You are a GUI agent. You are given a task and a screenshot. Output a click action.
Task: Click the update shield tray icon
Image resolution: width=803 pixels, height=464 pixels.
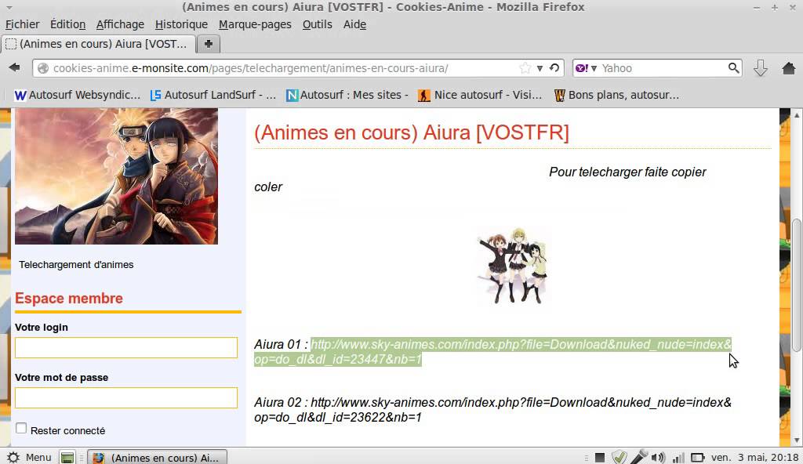[x=620, y=457]
